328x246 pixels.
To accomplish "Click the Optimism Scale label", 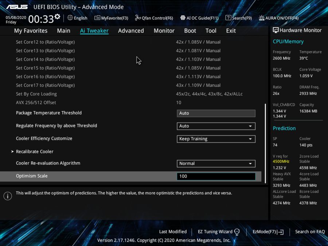I will [32, 176].
